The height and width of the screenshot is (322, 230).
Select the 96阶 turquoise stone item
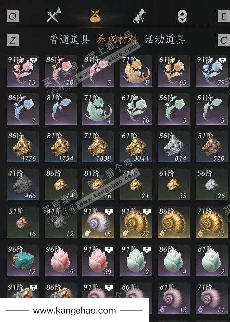[23, 260]
